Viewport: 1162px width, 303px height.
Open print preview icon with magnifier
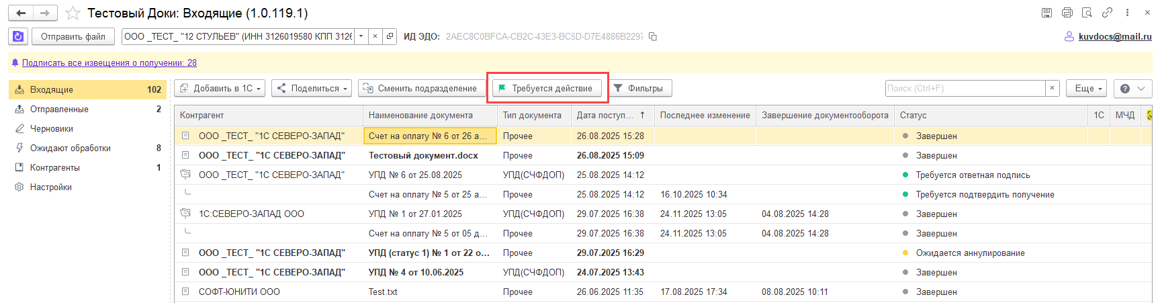tap(1087, 13)
